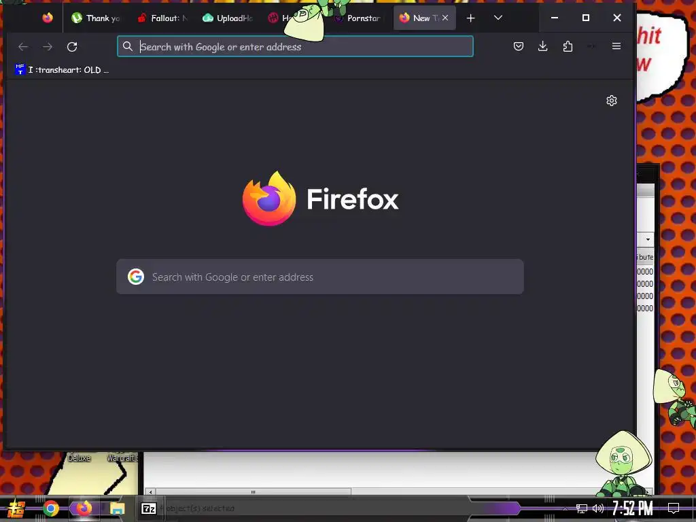Open File Explorer from taskbar
Screen dimensions: 696x522
[117, 508]
